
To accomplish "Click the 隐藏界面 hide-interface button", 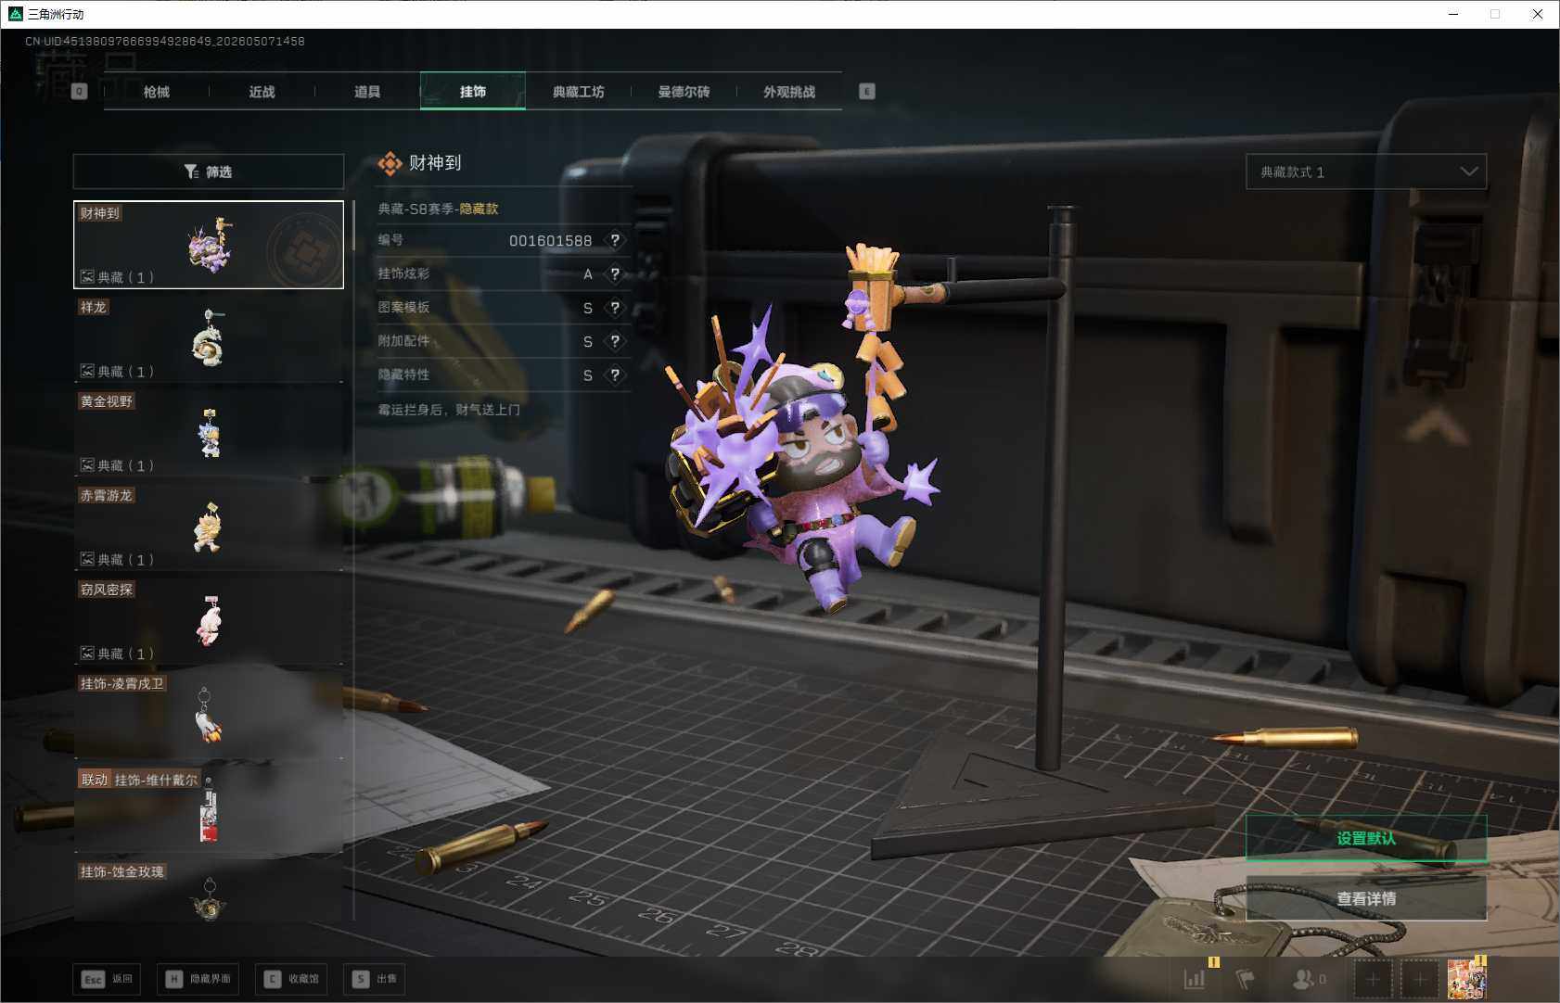I will coord(198,979).
